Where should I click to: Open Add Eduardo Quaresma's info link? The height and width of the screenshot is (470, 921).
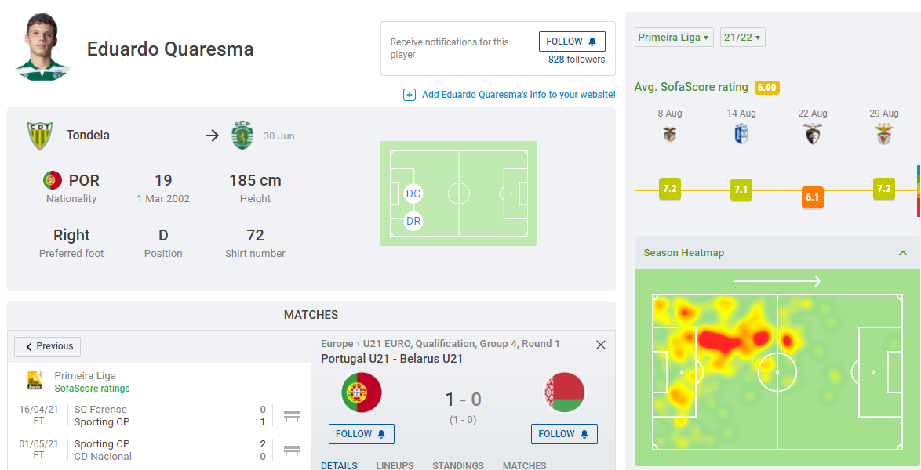(518, 95)
